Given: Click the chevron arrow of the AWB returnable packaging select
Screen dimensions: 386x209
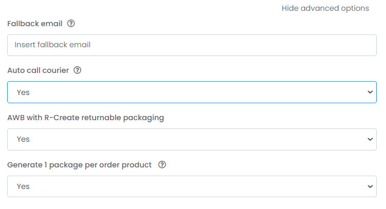Looking at the screenshot, I should coord(370,139).
